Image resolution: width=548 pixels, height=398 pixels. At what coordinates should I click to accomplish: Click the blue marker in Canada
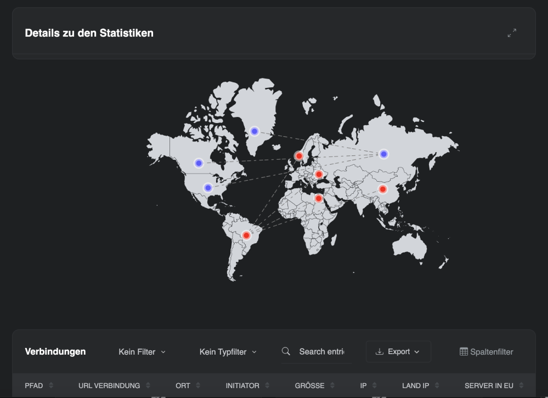click(x=199, y=163)
